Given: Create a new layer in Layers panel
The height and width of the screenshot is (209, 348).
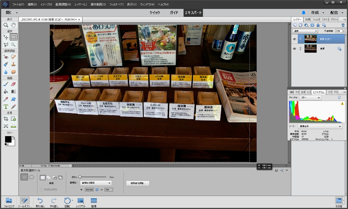Looking at the screenshot, I should pyautogui.click(x=295, y=25).
